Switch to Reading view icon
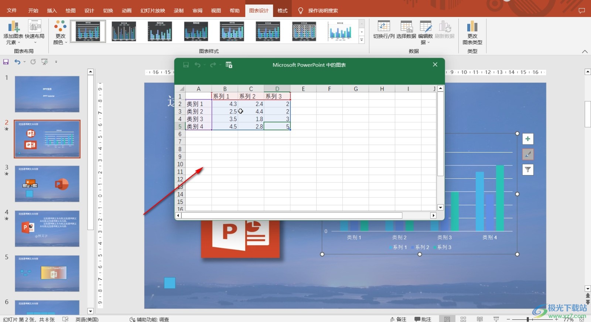 480,319
